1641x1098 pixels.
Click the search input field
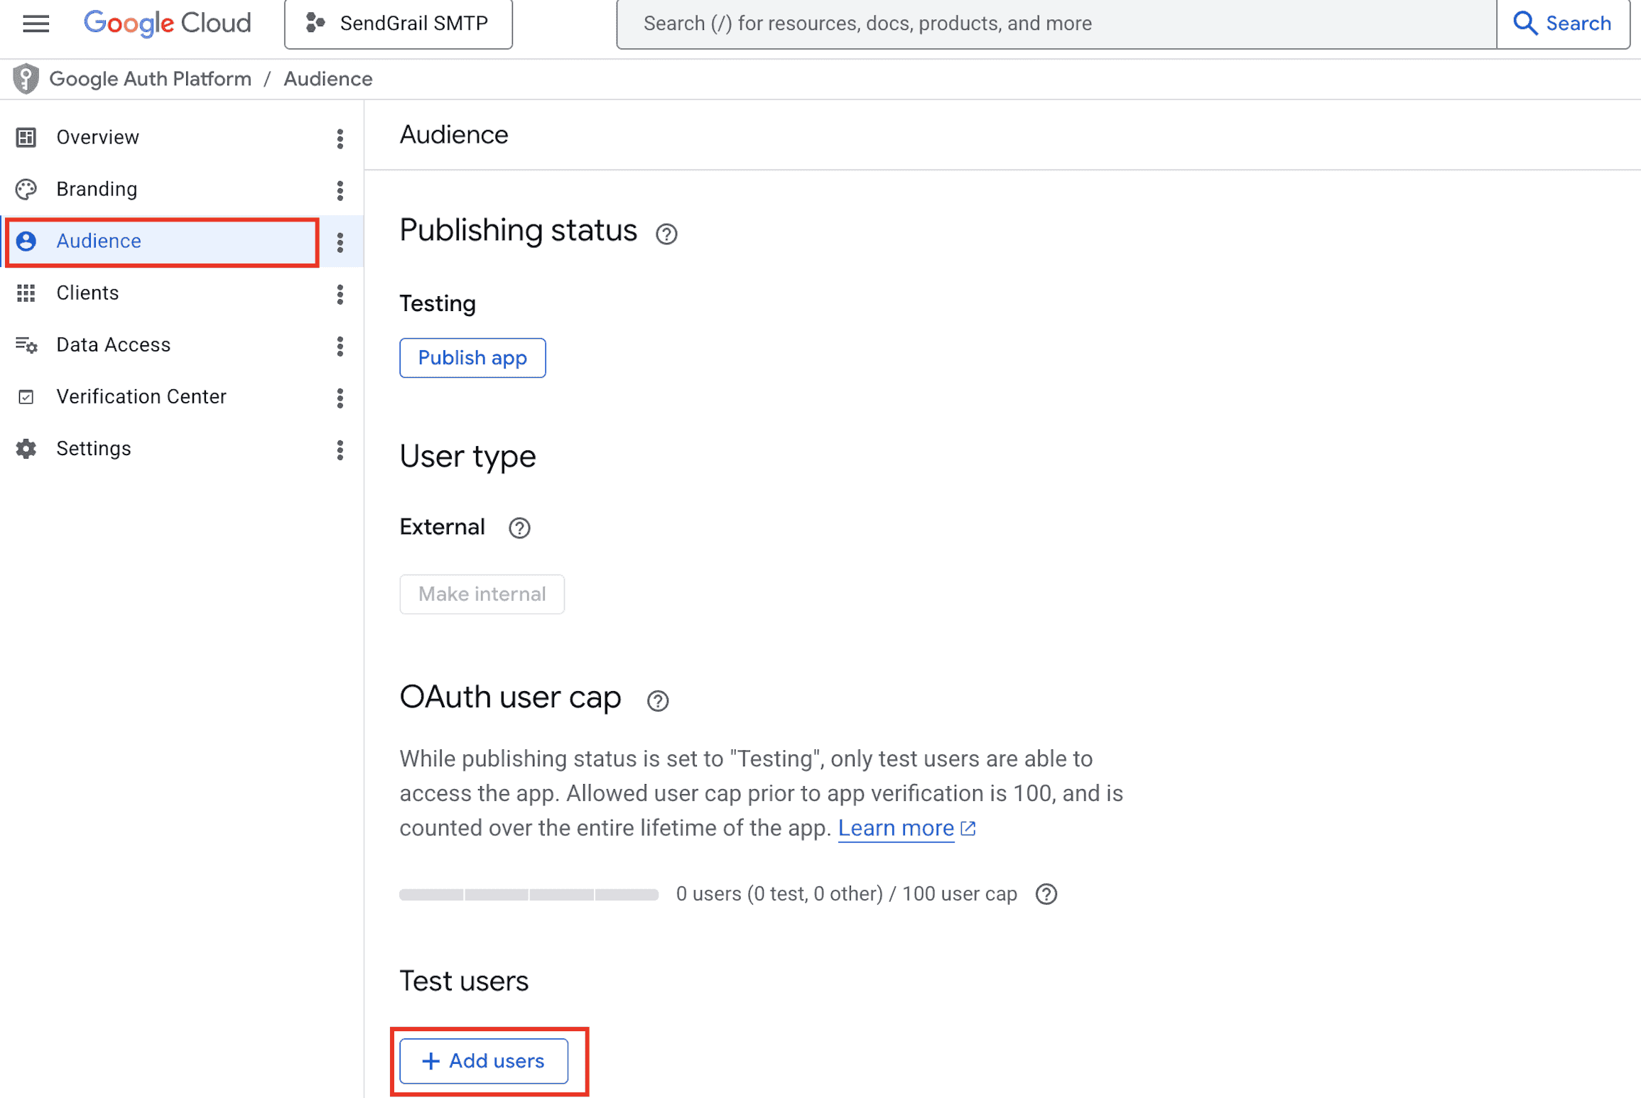(x=1056, y=23)
